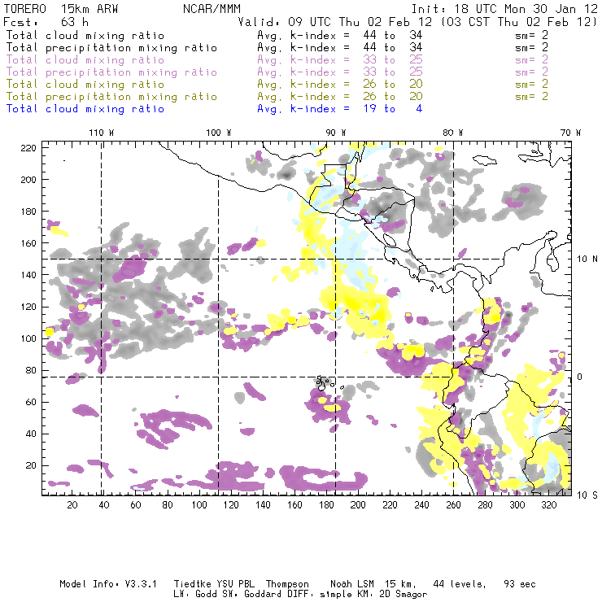This screenshot has width=602, height=602.
Task: Select the '0' equator latitude label
Action: coord(579,377)
